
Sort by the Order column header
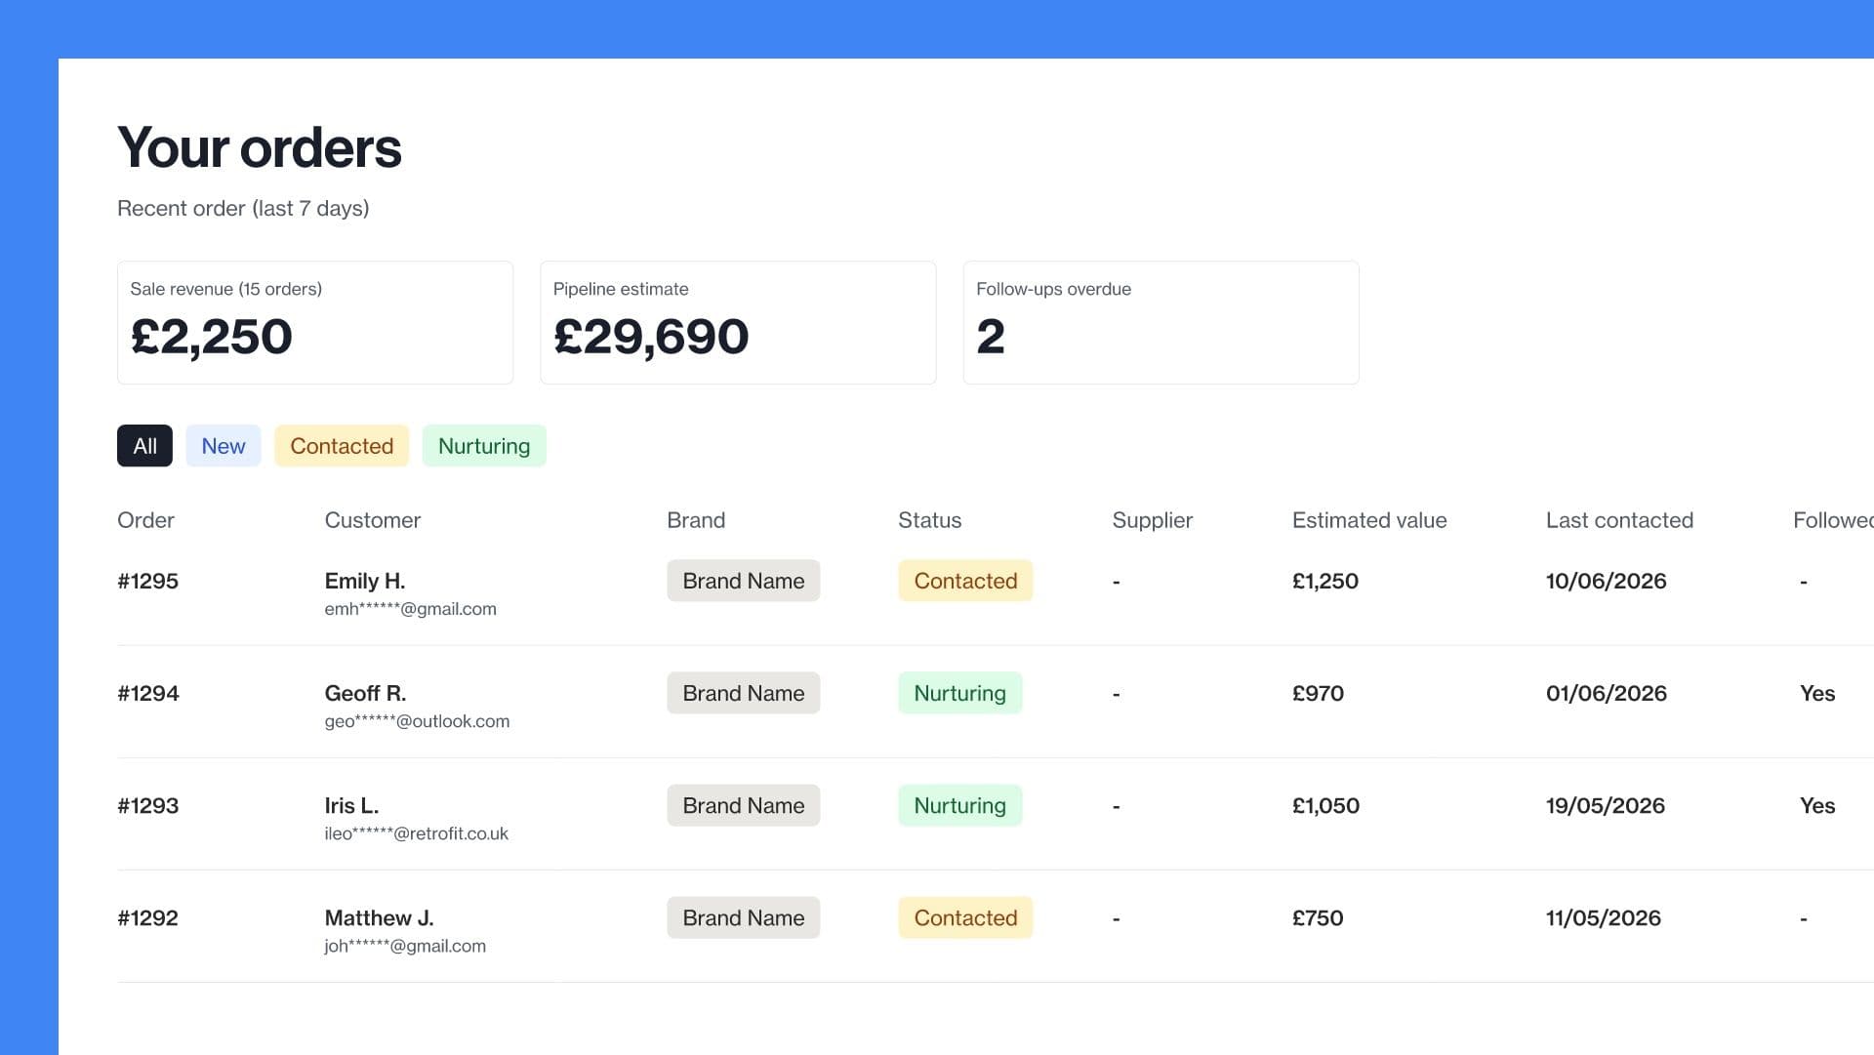point(145,520)
